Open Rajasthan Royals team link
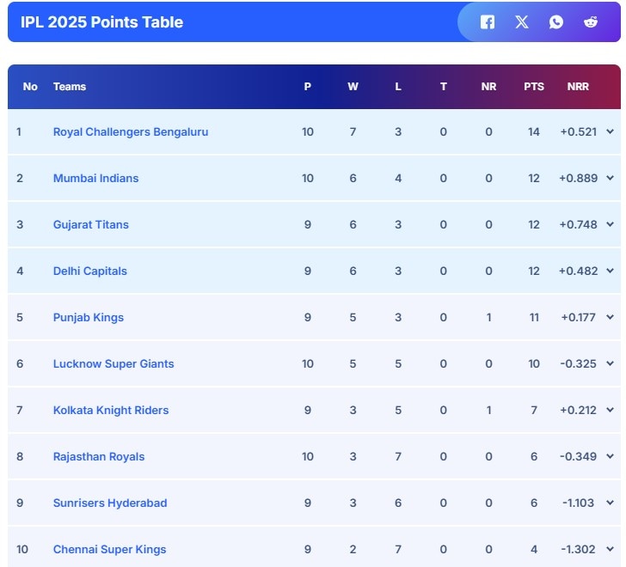 click(x=99, y=457)
